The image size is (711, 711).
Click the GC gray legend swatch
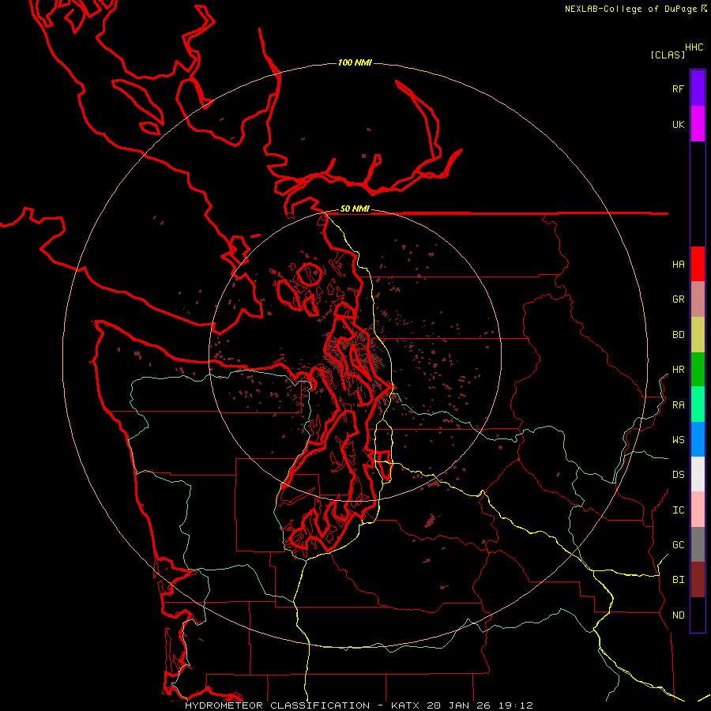point(698,544)
